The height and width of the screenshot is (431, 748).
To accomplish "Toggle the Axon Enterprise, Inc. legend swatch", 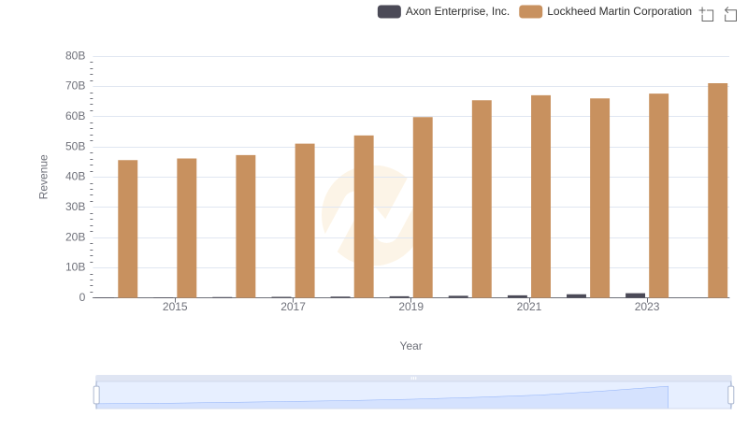I will (x=389, y=12).
